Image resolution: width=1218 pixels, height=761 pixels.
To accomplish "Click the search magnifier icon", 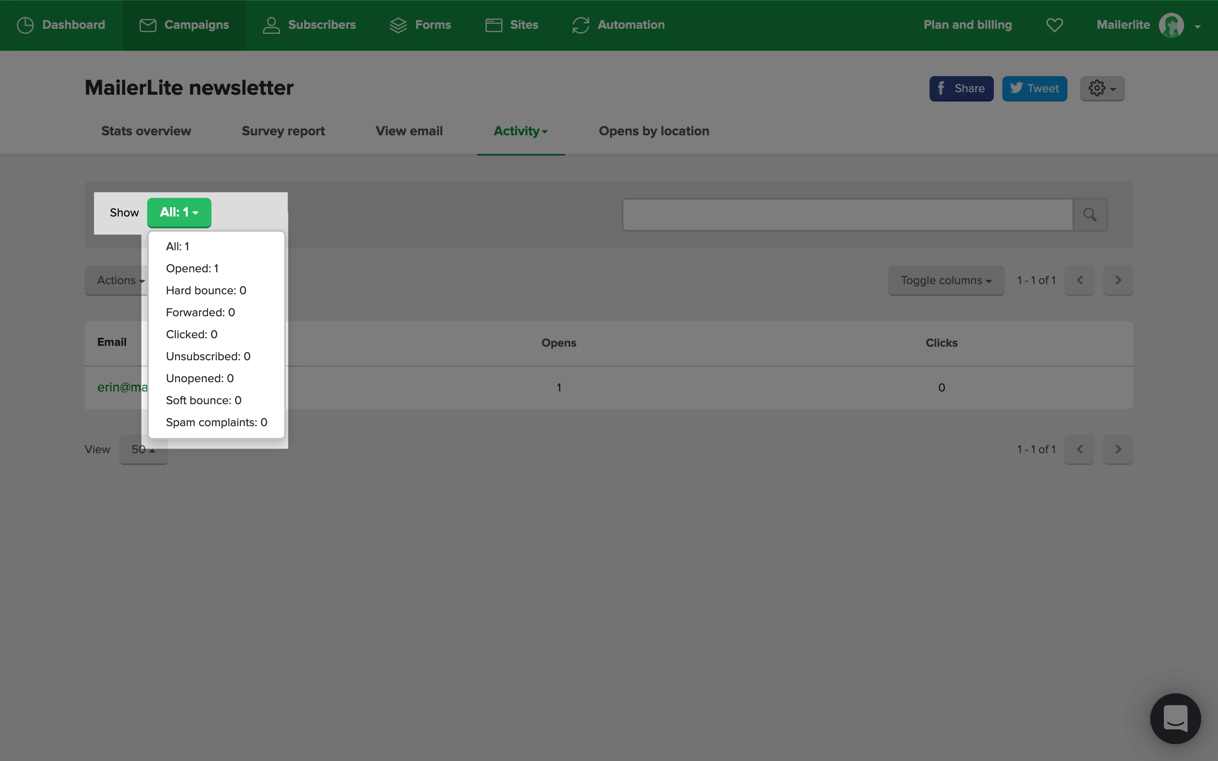I will click(1090, 215).
